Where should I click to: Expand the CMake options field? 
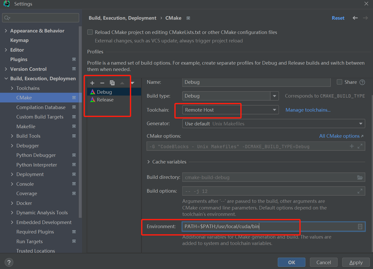pos(360,146)
